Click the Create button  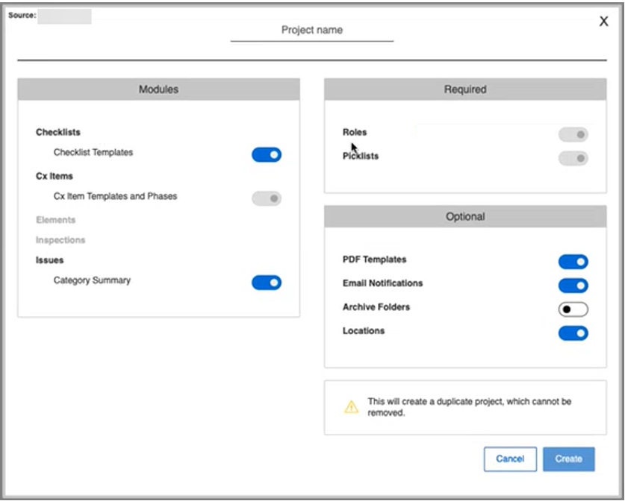[x=568, y=459]
